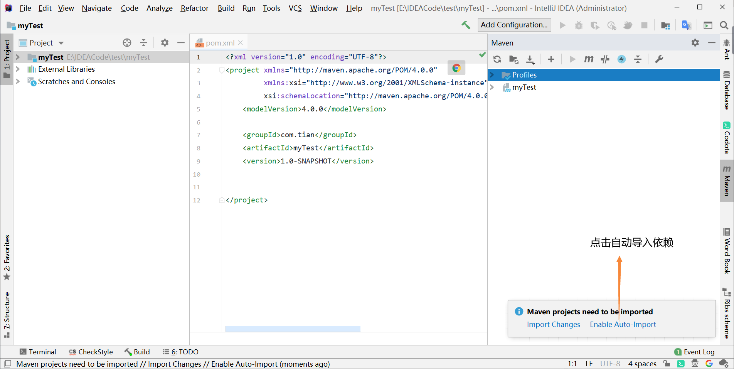
Task: Expand Scratches and Consoles node
Action: (18, 82)
